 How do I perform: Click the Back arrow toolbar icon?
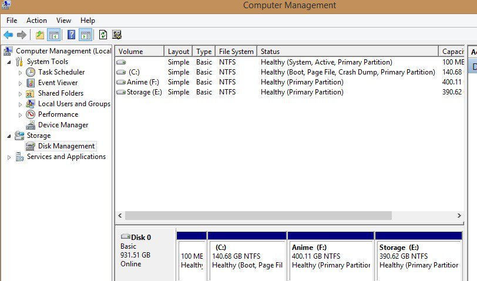(x=8, y=35)
